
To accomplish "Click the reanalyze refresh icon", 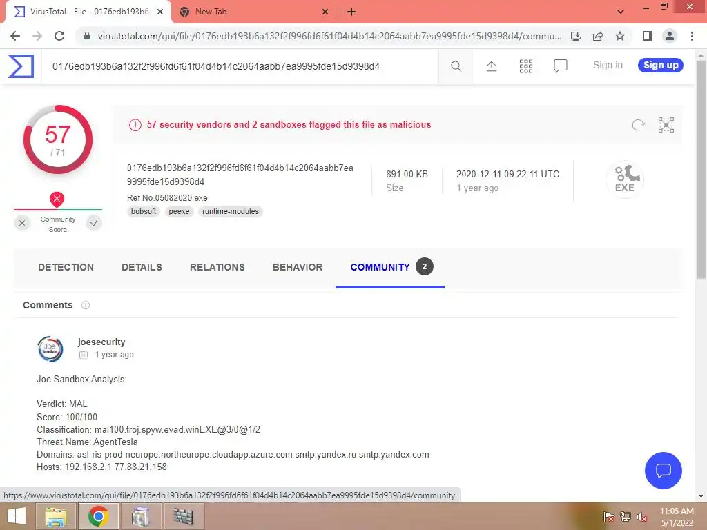I will [x=638, y=125].
